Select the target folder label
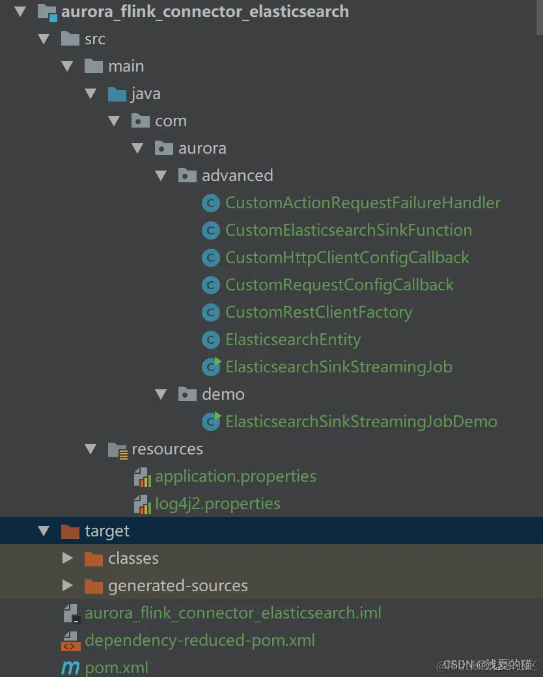The width and height of the screenshot is (543, 677). click(107, 531)
